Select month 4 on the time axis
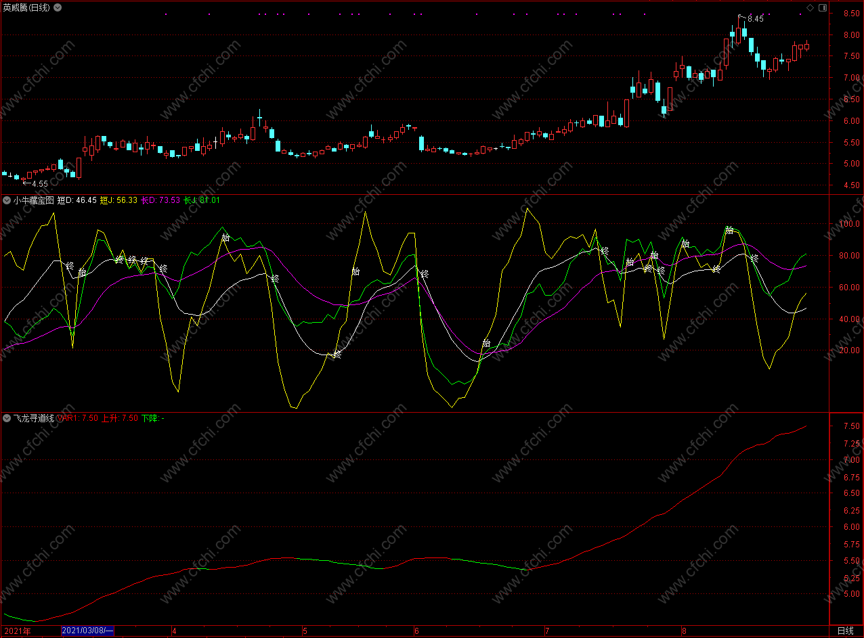 pos(174,631)
